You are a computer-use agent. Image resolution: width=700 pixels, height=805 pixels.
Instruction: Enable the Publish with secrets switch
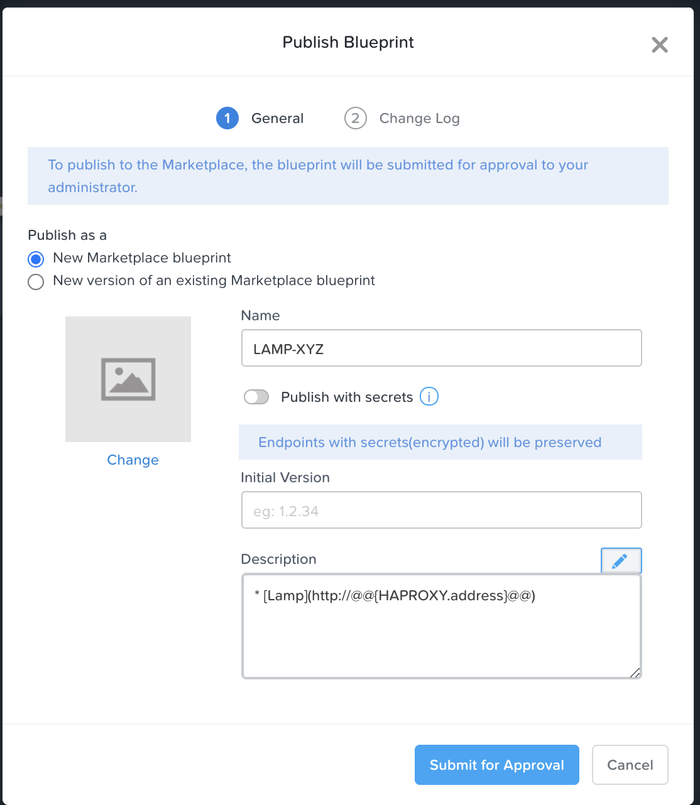tap(256, 397)
